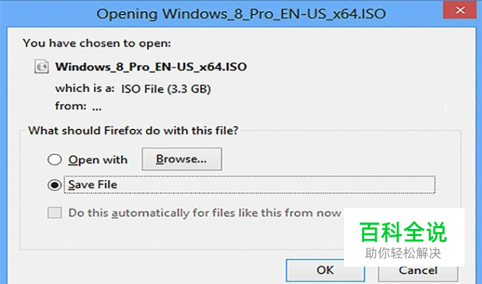Click the which is a: label
This screenshot has width=482, height=284.
(85, 88)
